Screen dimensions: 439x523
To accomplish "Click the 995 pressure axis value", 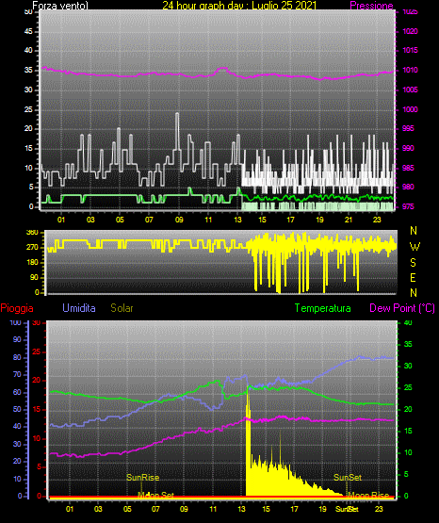I will pos(408,128).
